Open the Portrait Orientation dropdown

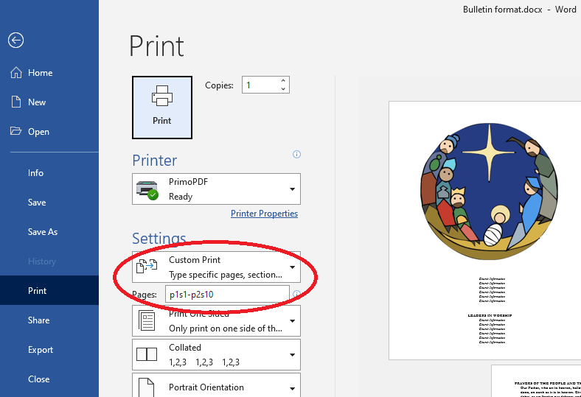(216, 385)
